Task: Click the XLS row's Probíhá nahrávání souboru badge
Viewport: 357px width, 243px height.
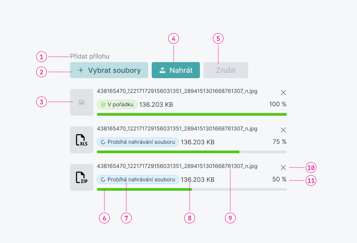Action: coord(138,142)
